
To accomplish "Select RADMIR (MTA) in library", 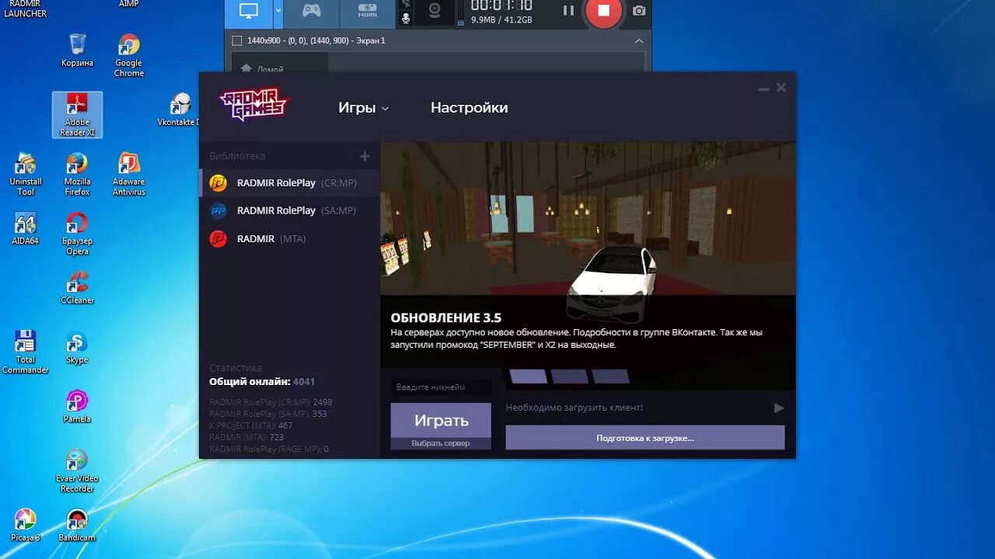I will [290, 238].
